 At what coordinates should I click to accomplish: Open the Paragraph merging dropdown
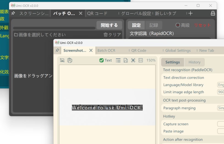(x=221, y=108)
